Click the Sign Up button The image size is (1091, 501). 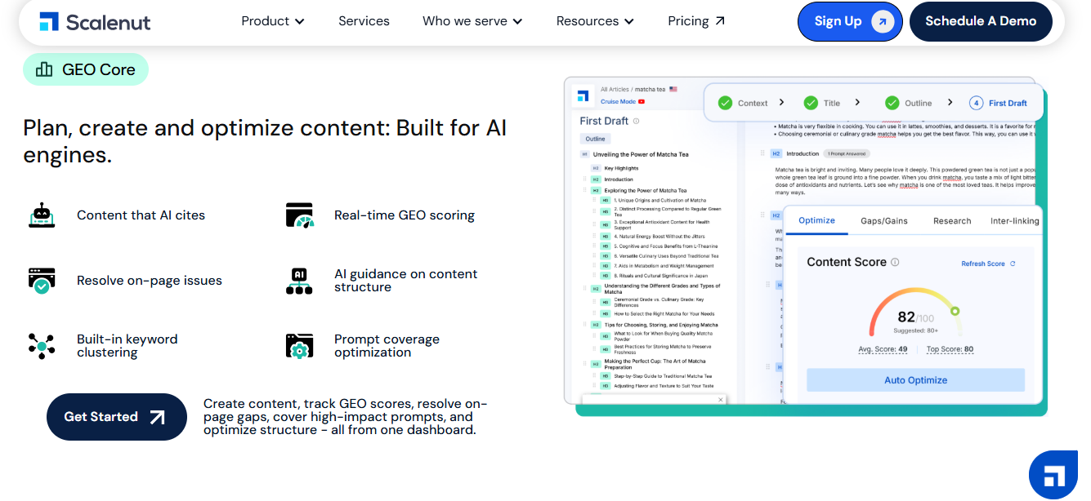tap(849, 21)
